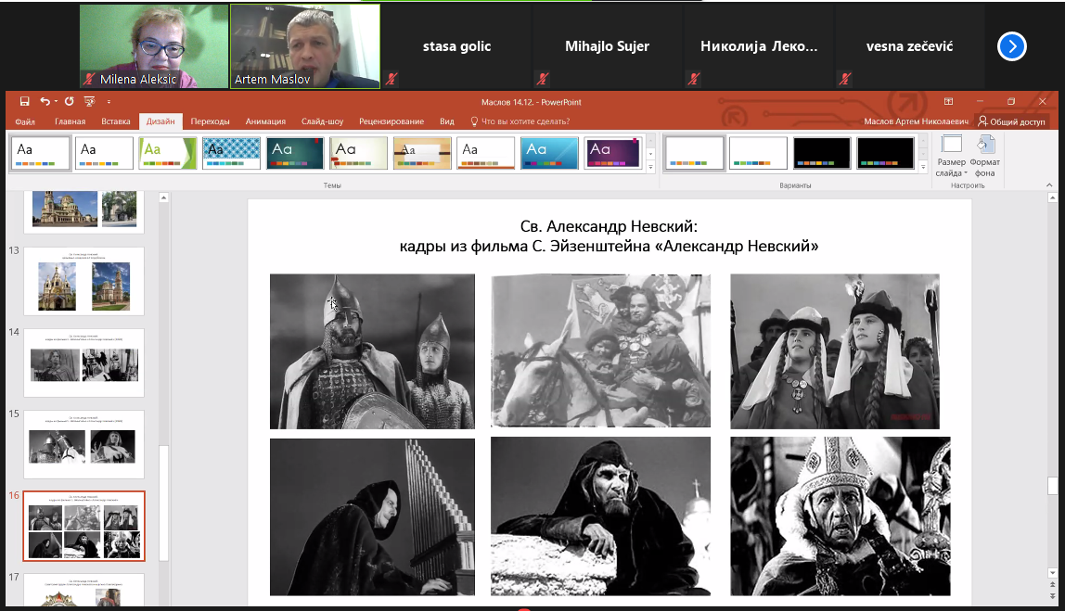Open the Customize Quick Access Toolbar dropdown
Image resolution: width=1065 pixels, height=611 pixels.
(109, 102)
